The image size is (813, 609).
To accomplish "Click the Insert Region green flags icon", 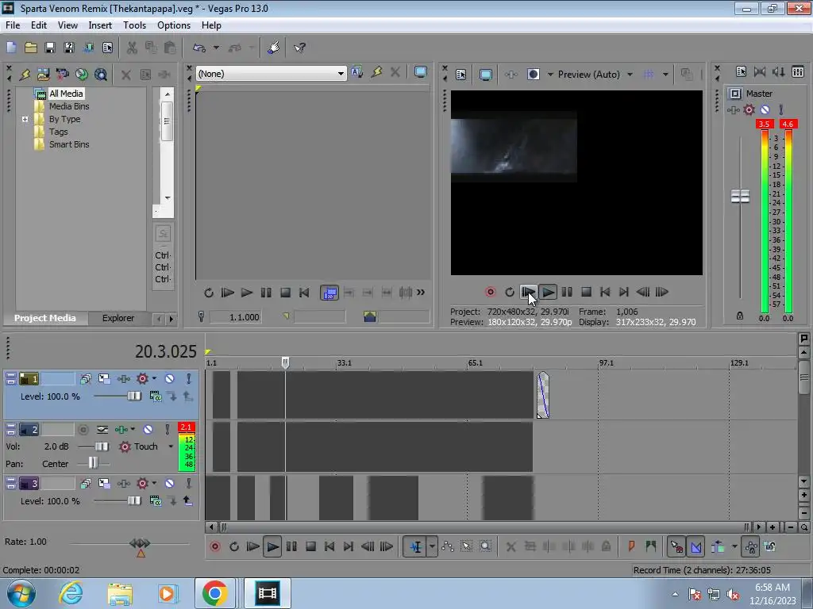I will (x=651, y=546).
